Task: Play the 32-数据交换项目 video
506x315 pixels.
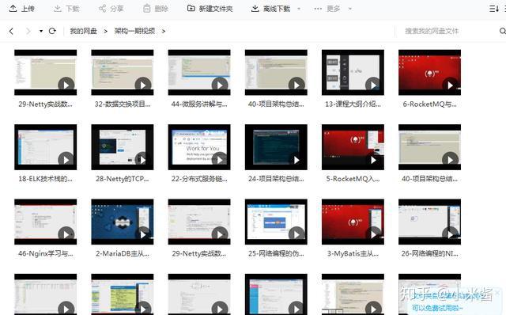Action: pyautogui.click(x=143, y=85)
